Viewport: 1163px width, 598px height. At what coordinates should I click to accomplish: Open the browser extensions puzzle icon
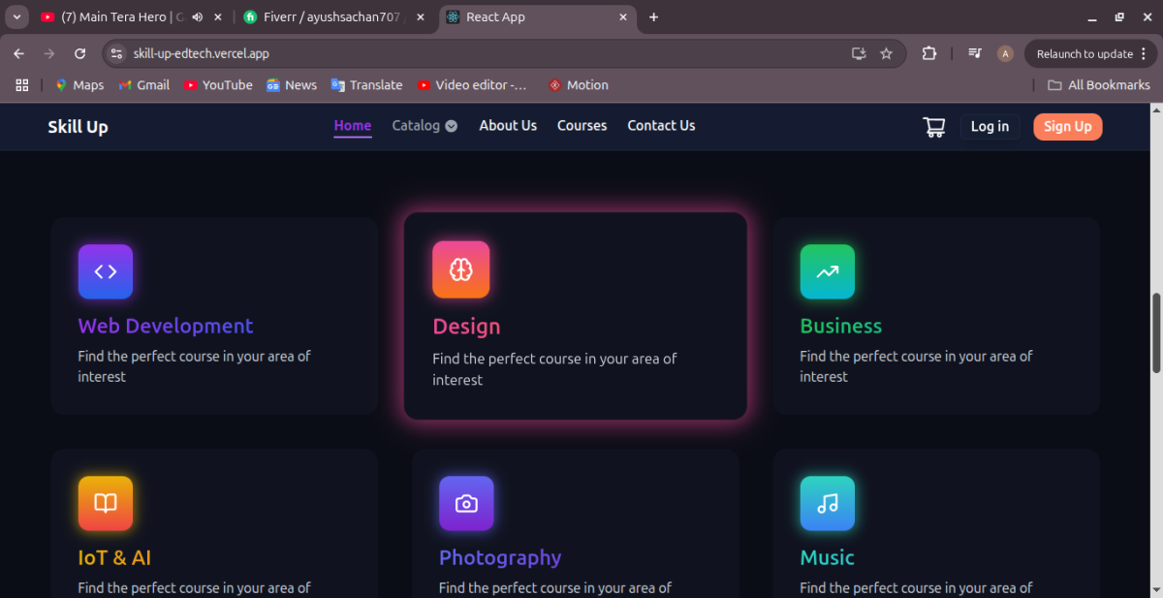(928, 53)
